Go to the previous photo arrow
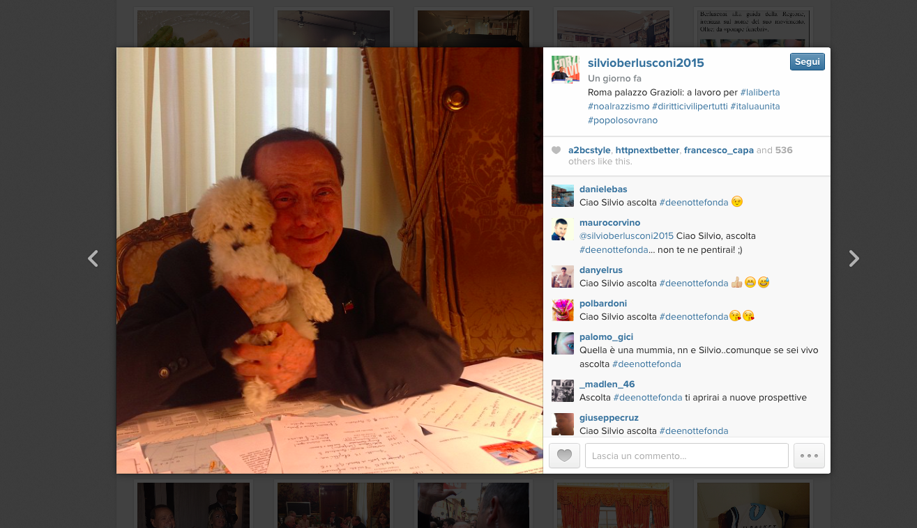Viewport: 917px width, 528px height. 93,258
